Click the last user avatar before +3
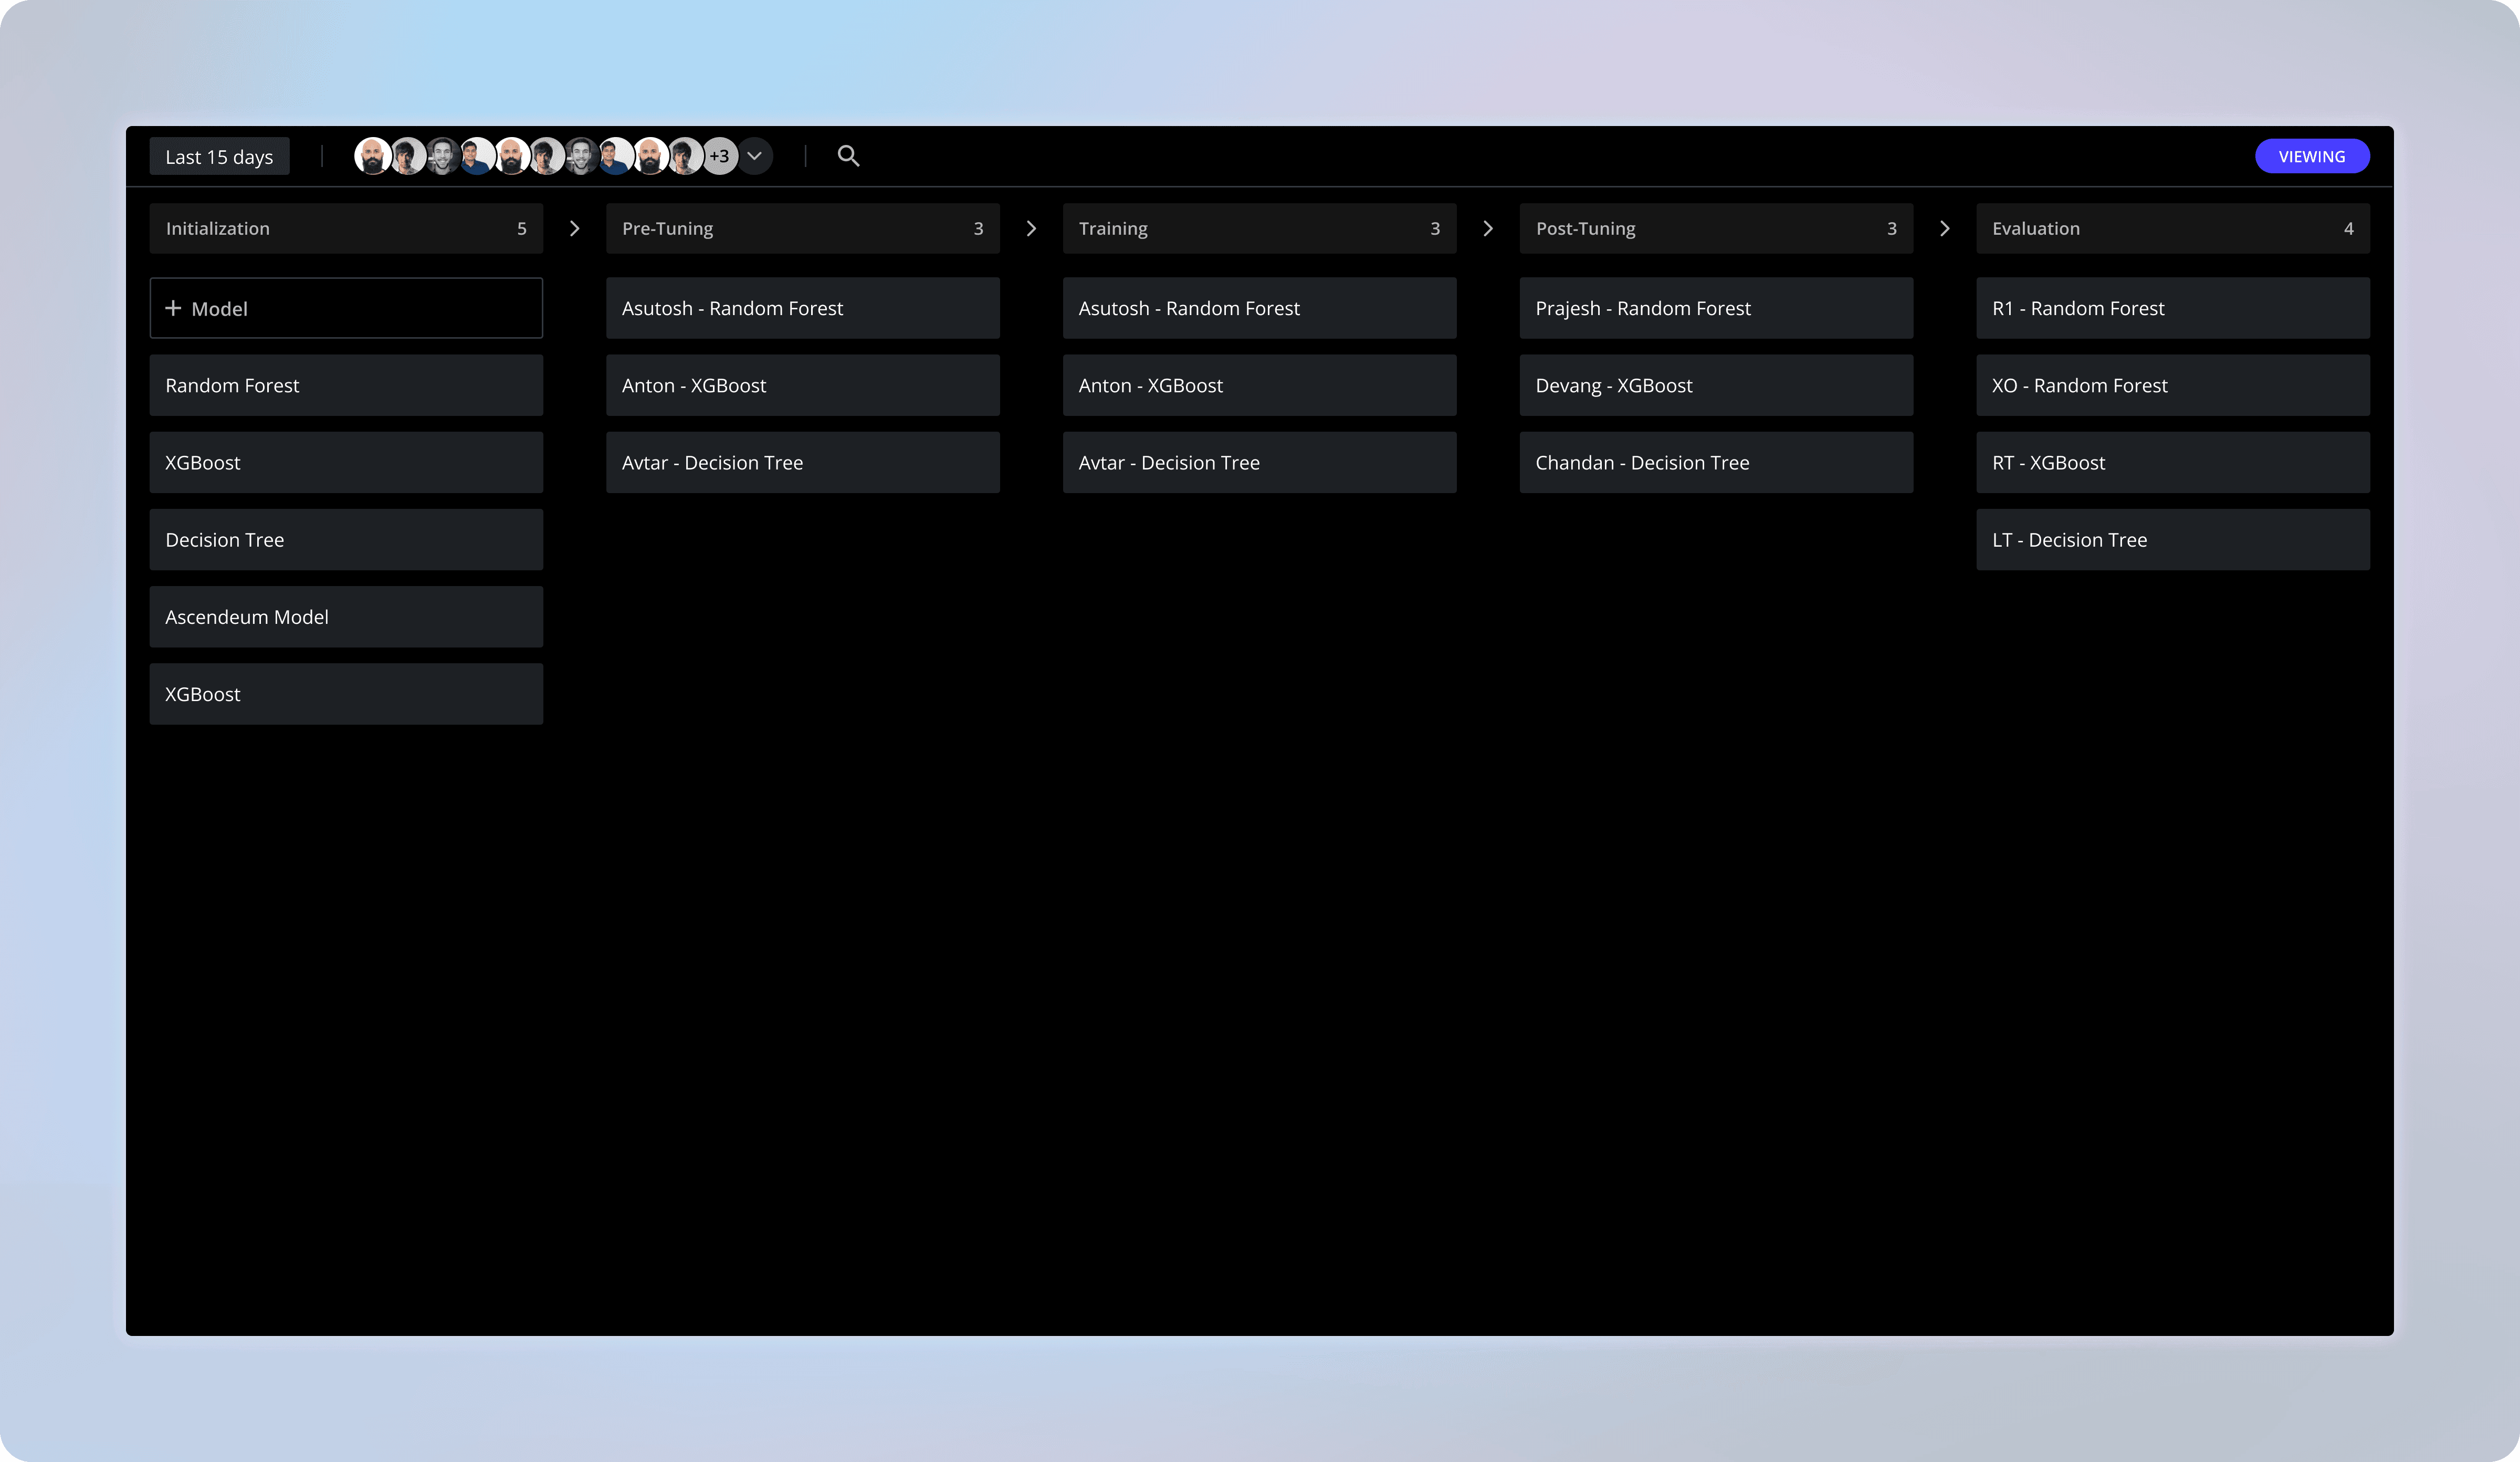Screen dimensions: 2520x1462 (686, 156)
